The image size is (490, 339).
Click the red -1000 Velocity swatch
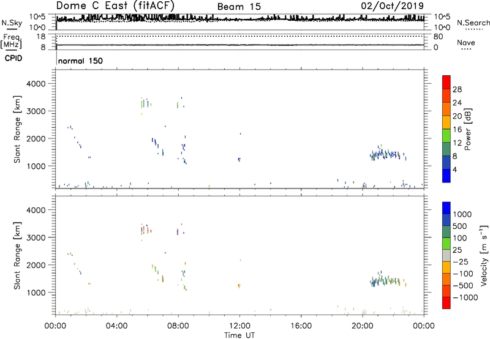pyautogui.click(x=447, y=303)
